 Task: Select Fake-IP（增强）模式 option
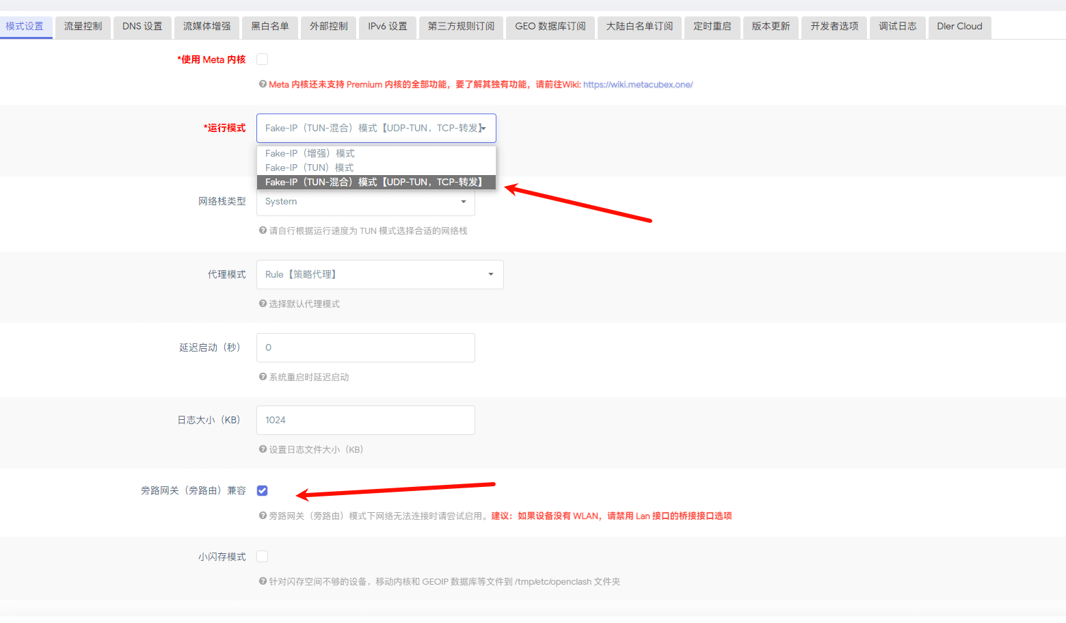coord(310,153)
